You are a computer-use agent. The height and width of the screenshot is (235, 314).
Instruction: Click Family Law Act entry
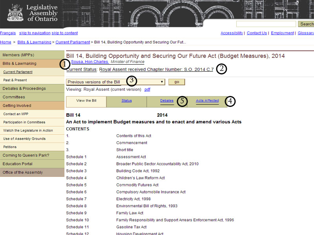[x=130, y=213]
